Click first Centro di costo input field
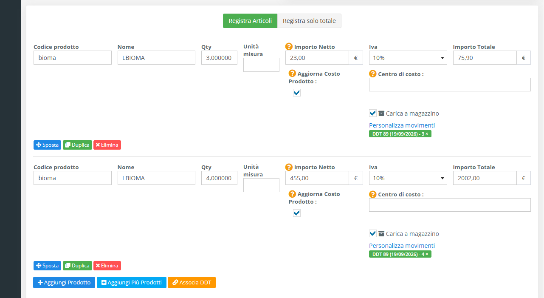 (450, 85)
